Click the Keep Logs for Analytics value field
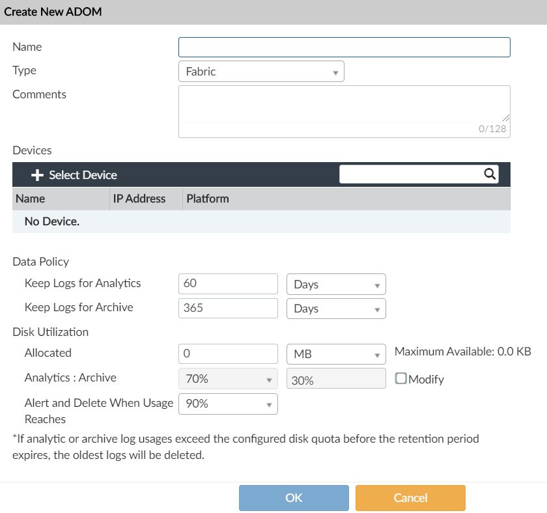547x513 pixels. click(228, 284)
